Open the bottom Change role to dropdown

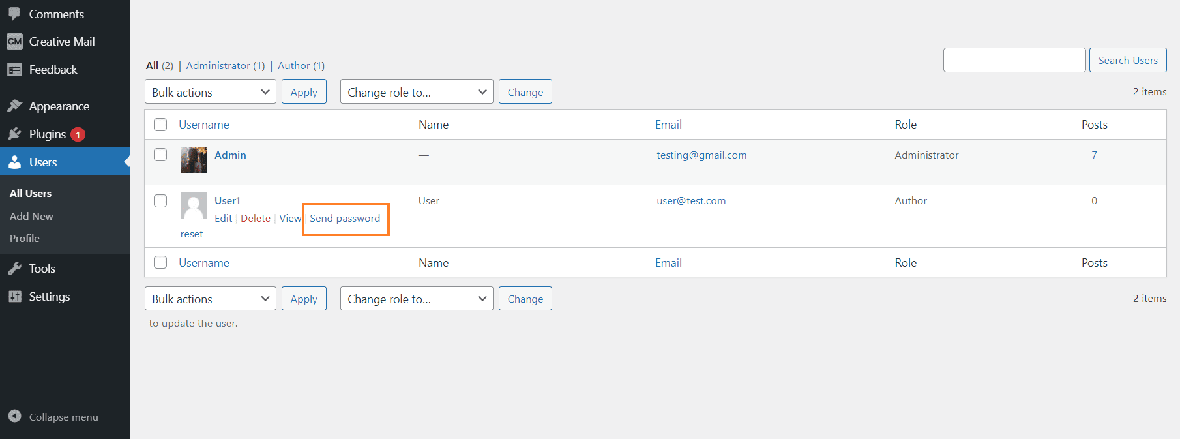(x=417, y=299)
